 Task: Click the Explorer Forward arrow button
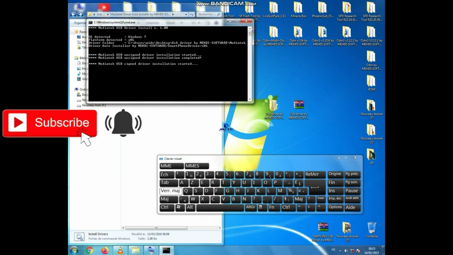click(80, 15)
